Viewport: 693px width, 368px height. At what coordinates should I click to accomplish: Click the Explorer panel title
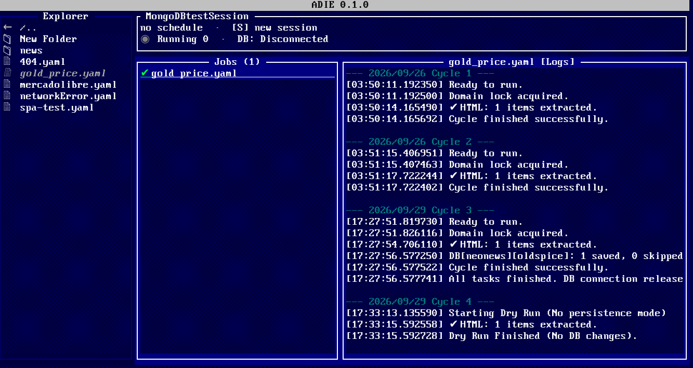(66, 16)
